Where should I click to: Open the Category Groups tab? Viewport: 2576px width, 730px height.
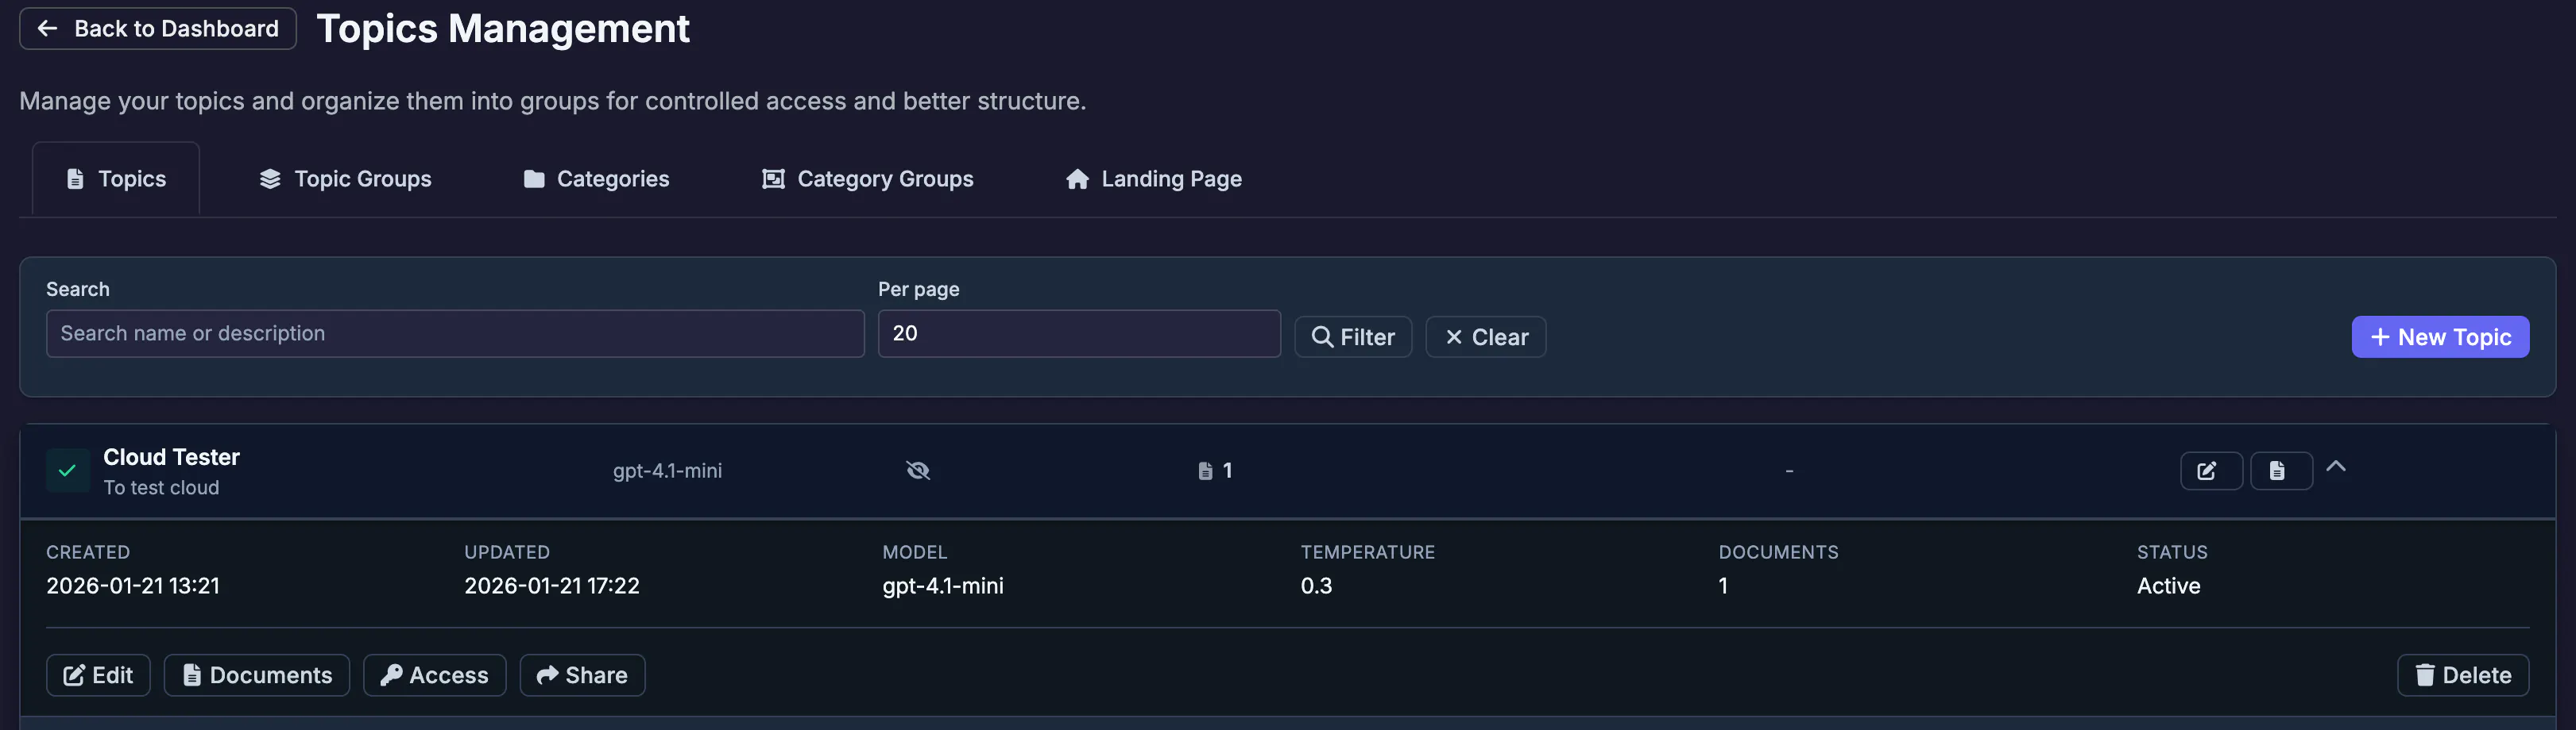(x=867, y=179)
